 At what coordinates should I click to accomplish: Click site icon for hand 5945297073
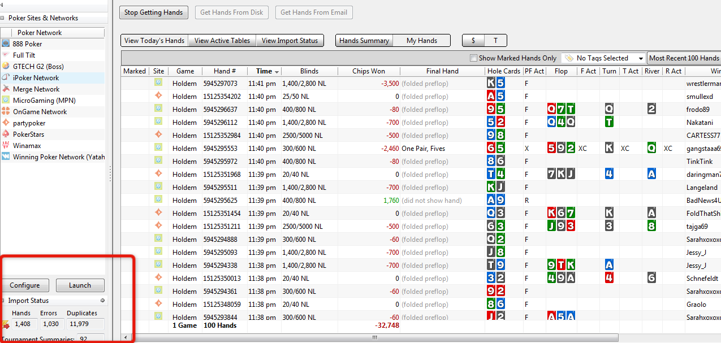point(159,83)
